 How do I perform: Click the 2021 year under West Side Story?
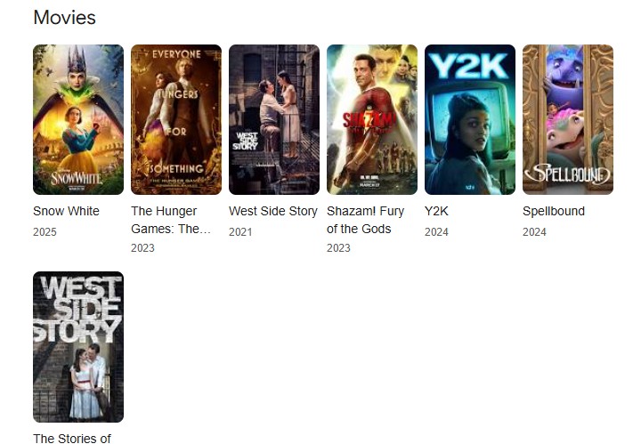pyautogui.click(x=240, y=232)
